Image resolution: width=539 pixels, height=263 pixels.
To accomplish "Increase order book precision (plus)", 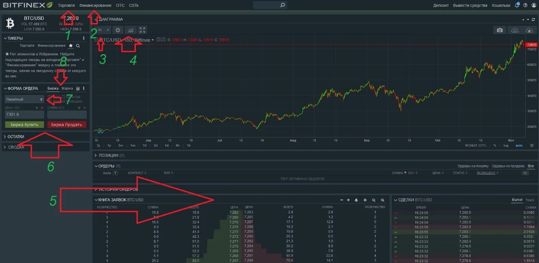I will pos(348,200).
